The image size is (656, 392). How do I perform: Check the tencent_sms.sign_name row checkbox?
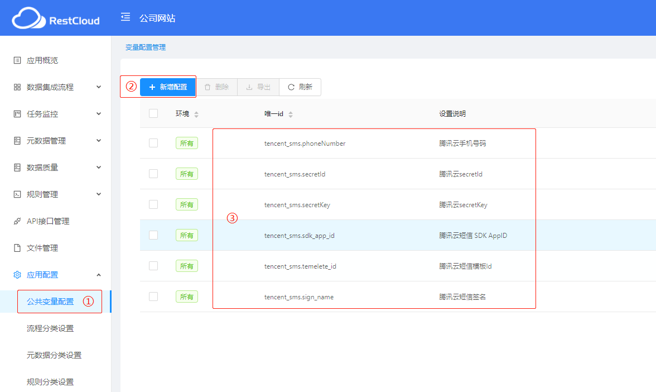tap(153, 297)
